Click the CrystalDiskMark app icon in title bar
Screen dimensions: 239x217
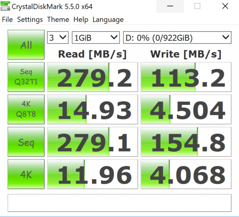pyautogui.click(x=5, y=6)
